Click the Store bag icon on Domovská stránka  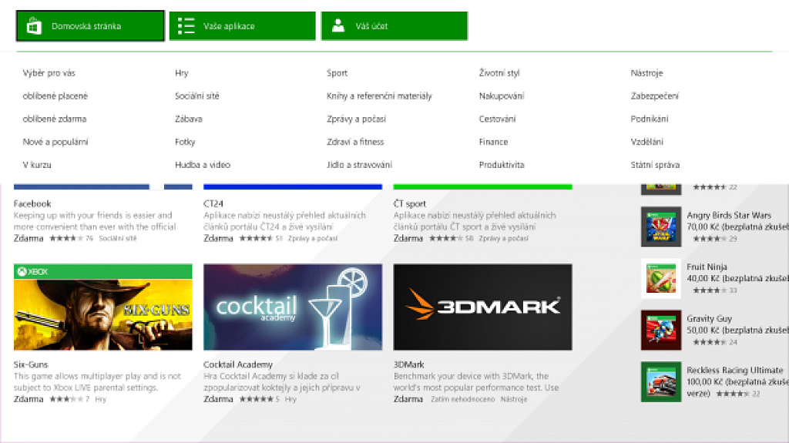click(34, 25)
